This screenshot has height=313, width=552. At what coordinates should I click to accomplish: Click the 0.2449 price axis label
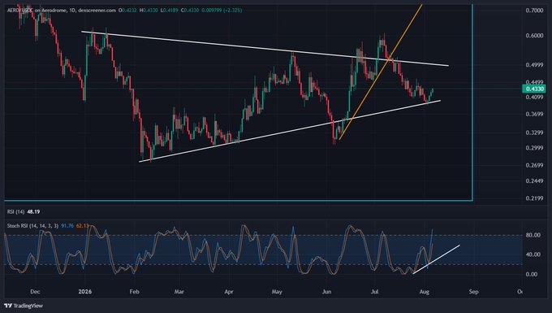click(x=534, y=181)
